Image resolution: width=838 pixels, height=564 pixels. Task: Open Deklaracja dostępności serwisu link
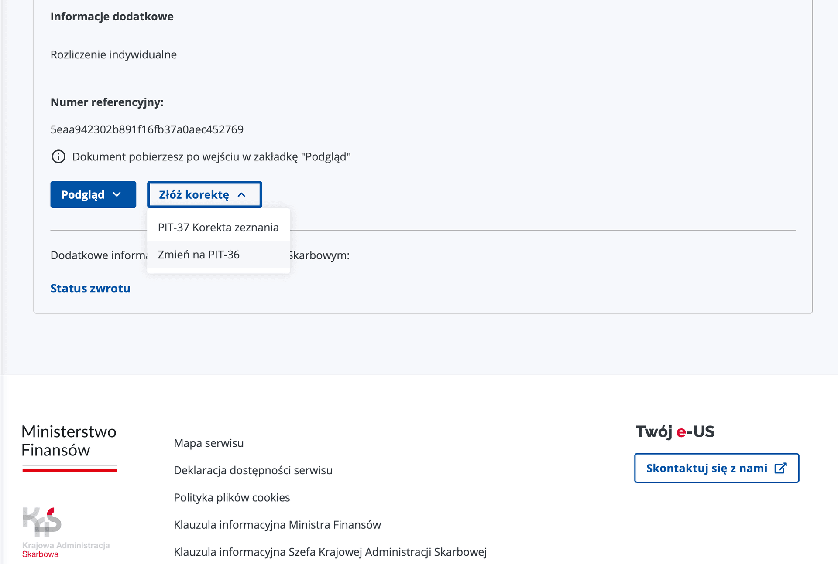pos(253,470)
